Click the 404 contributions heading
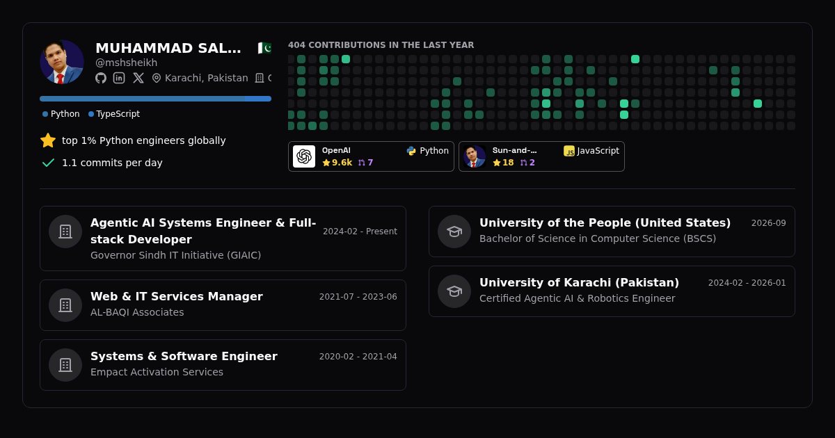The width and height of the screenshot is (835, 438). (381, 45)
